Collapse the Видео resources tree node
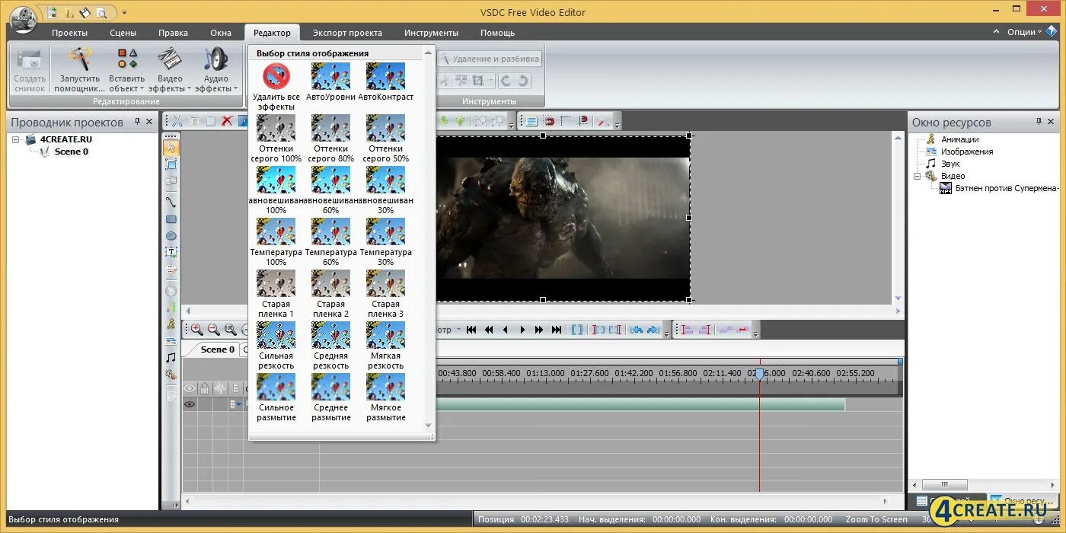The width and height of the screenshot is (1066, 533). click(918, 176)
